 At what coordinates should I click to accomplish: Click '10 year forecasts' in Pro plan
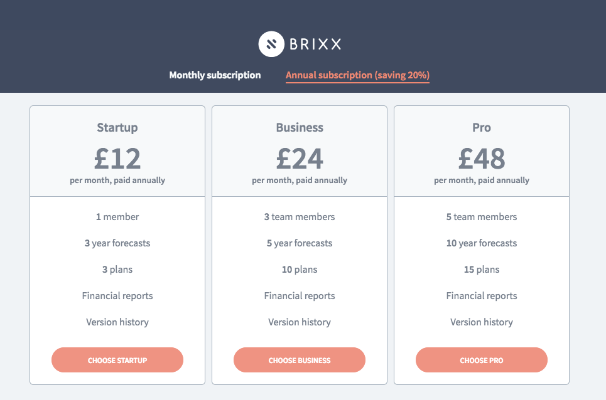482,243
